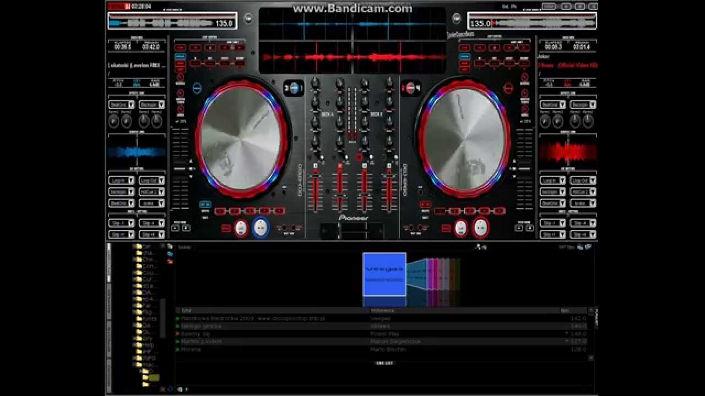Hit the right deck cue button
Image resolution: width=705 pixels, height=396 pixels.
tap(461, 227)
